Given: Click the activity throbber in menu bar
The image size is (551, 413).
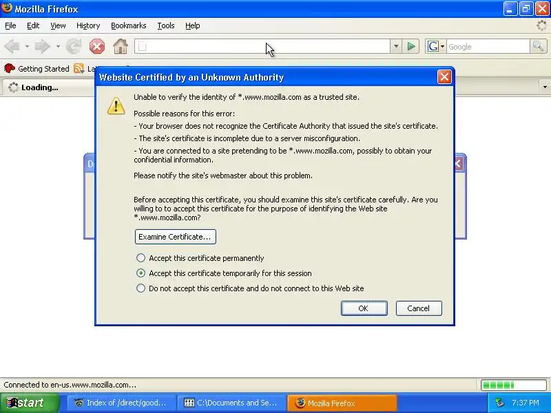Looking at the screenshot, I should 542,25.
